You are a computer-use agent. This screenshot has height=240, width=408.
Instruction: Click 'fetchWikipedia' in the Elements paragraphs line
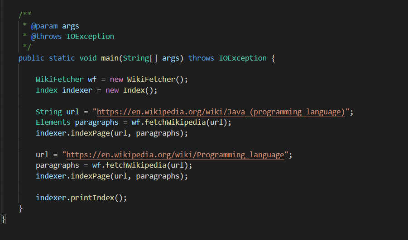tap(175, 122)
